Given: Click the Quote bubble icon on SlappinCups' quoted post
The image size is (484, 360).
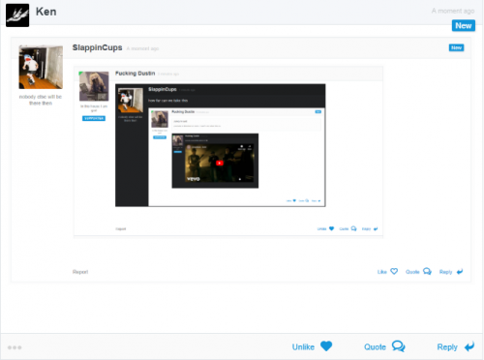Looking at the screenshot, I should pos(427,271).
